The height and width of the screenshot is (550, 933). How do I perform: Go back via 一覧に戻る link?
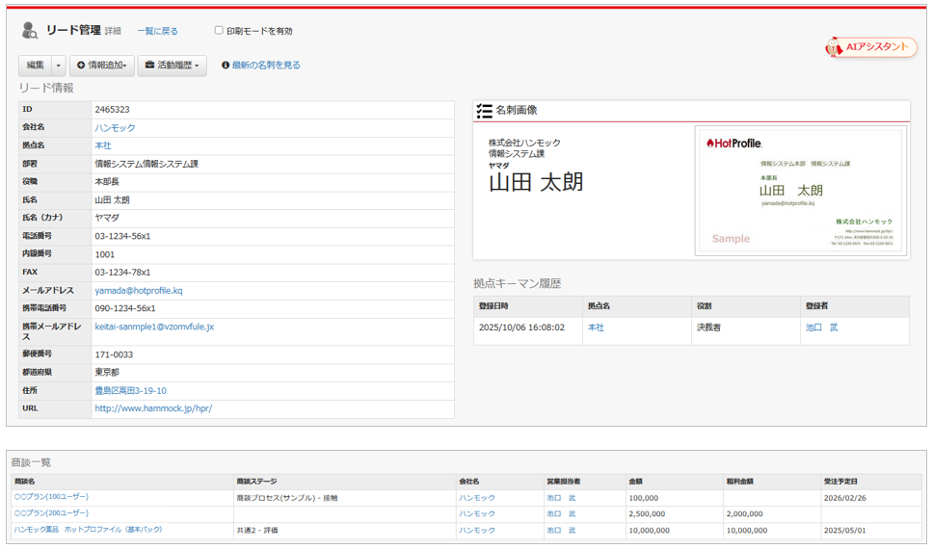[157, 32]
